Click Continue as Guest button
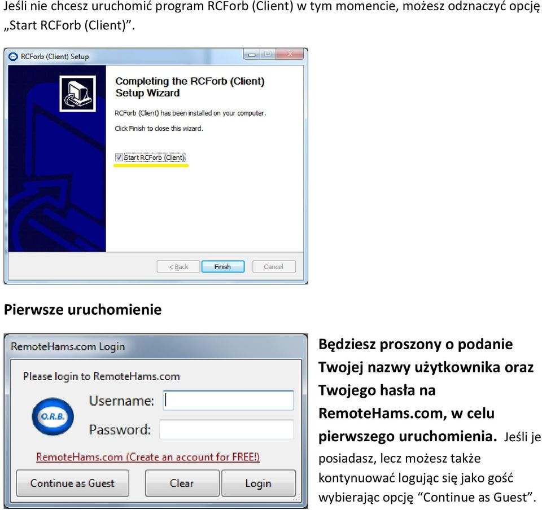 [x=73, y=483]
